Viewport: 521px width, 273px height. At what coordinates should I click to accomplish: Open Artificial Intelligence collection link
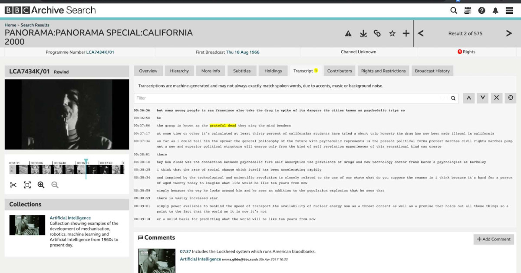click(x=70, y=218)
